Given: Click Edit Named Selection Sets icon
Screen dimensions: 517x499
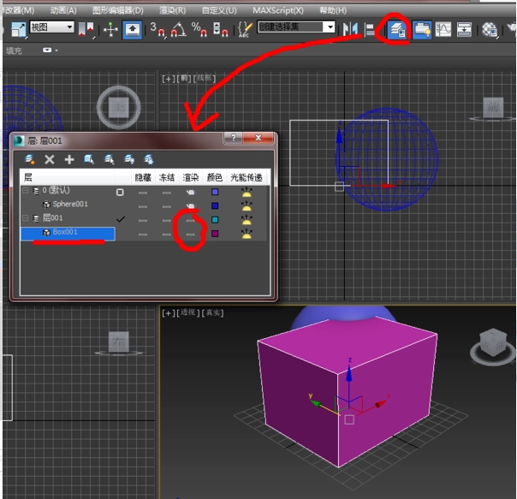Looking at the screenshot, I should (245, 29).
